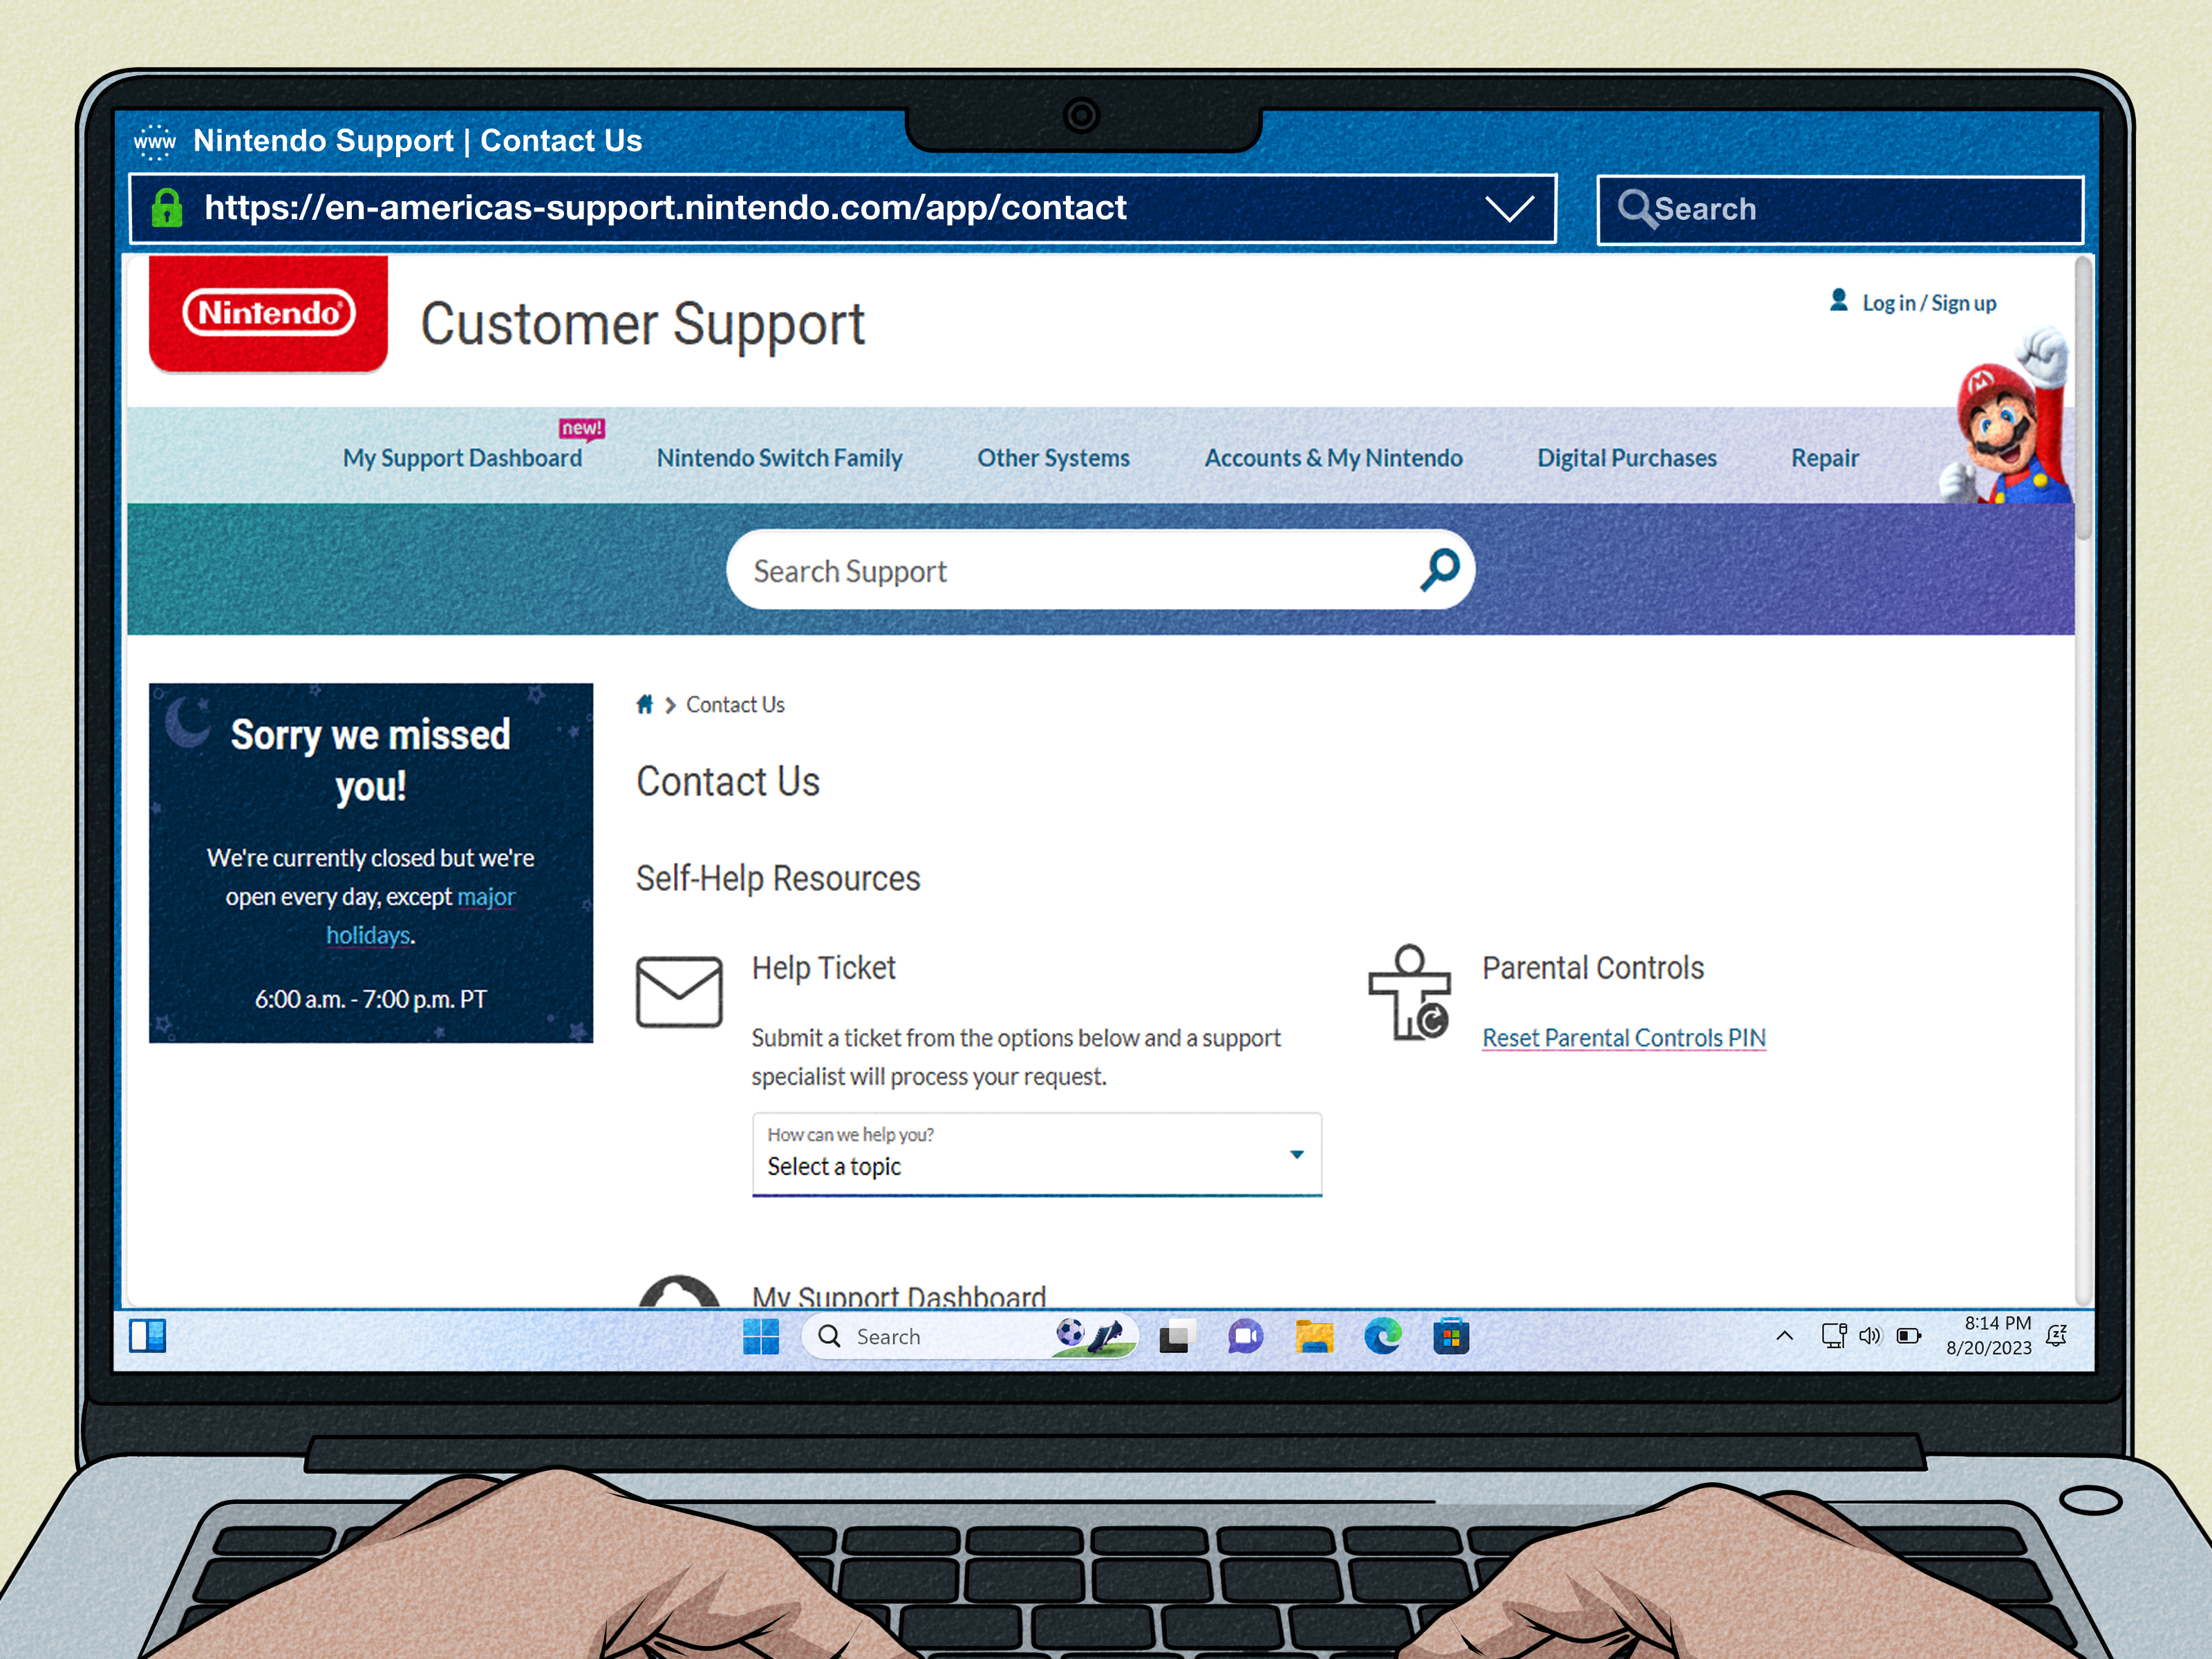
Task: Open Digital Purchases nav item
Action: pyautogui.click(x=1627, y=458)
